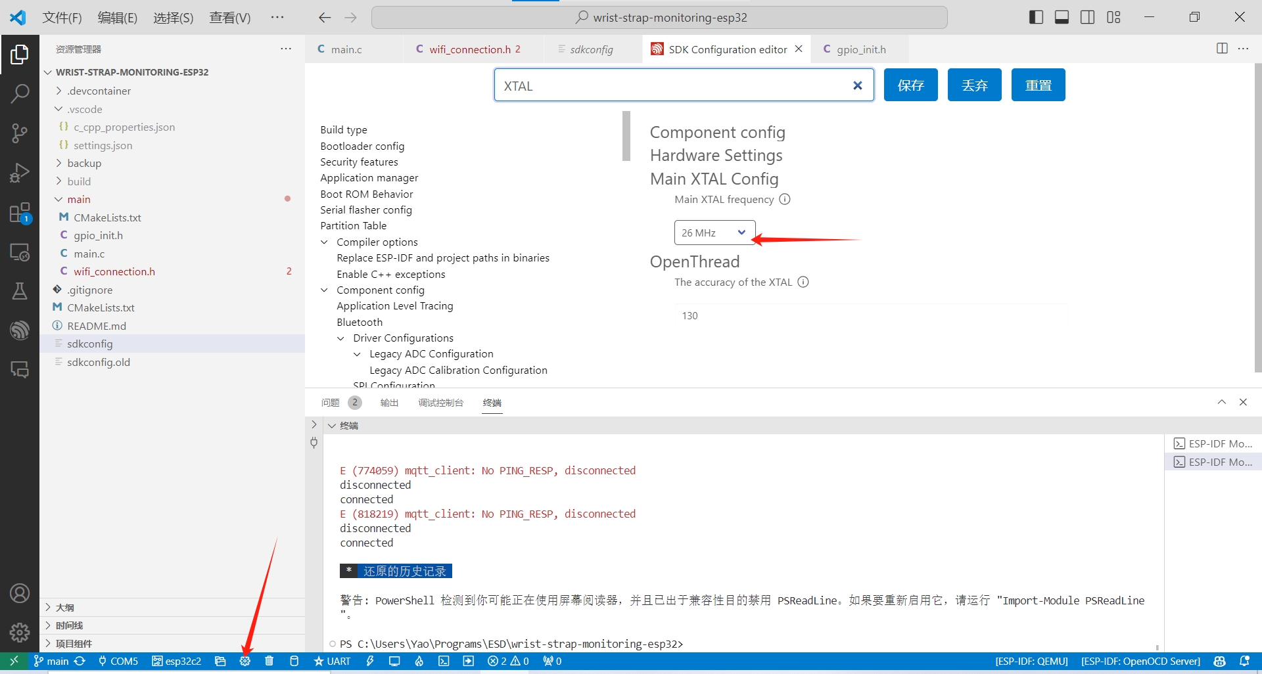Open the Remote Explorer view

20,252
